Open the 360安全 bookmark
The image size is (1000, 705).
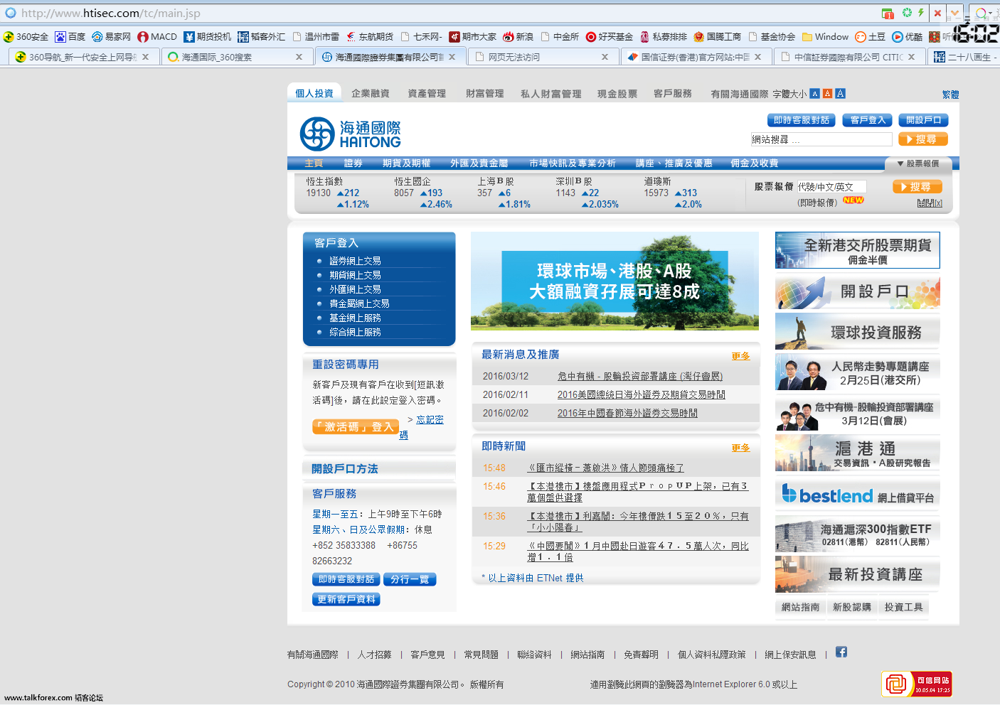click(x=26, y=37)
